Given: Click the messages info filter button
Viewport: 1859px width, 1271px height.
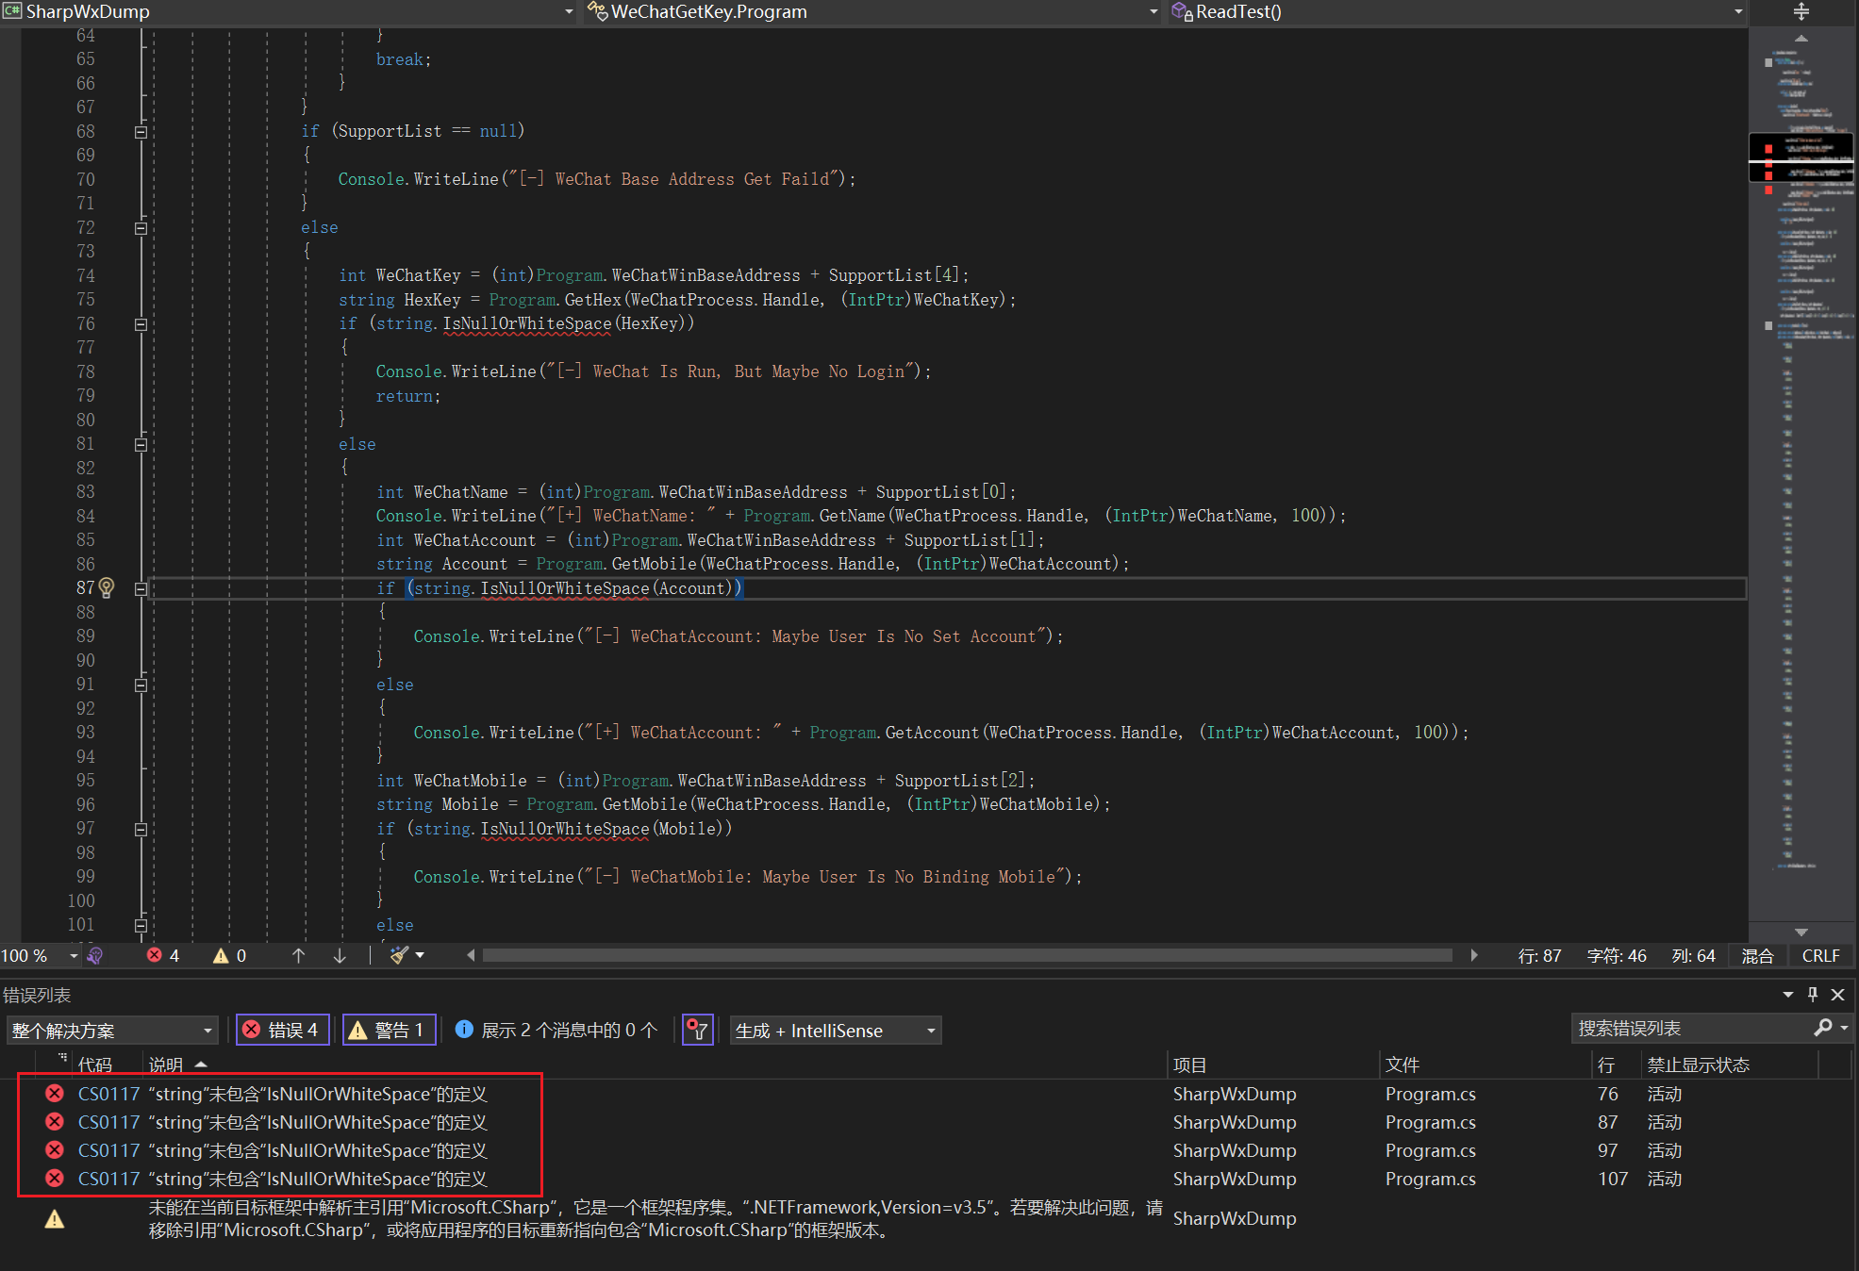Looking at the screenshot, I should (556, 1030).
